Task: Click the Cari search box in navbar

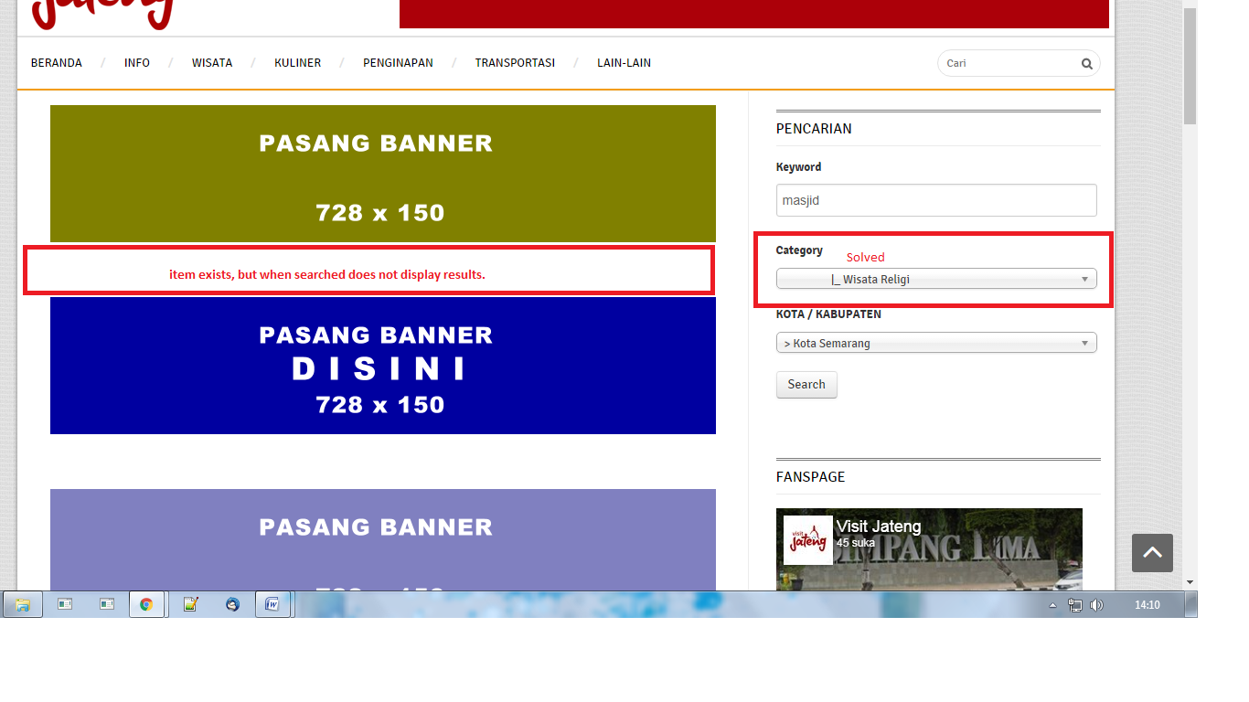Action: [x=1006, y=64]
